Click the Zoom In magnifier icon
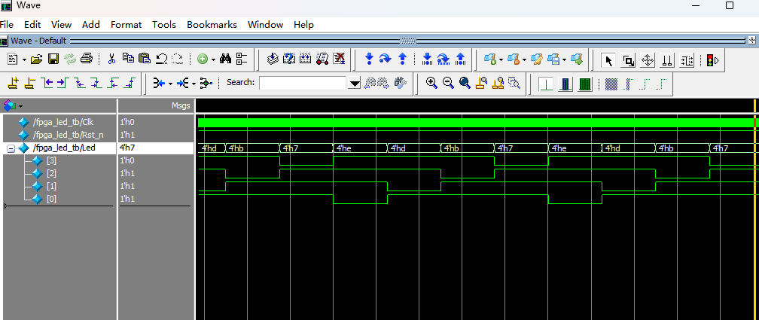 tap(431, 83)
